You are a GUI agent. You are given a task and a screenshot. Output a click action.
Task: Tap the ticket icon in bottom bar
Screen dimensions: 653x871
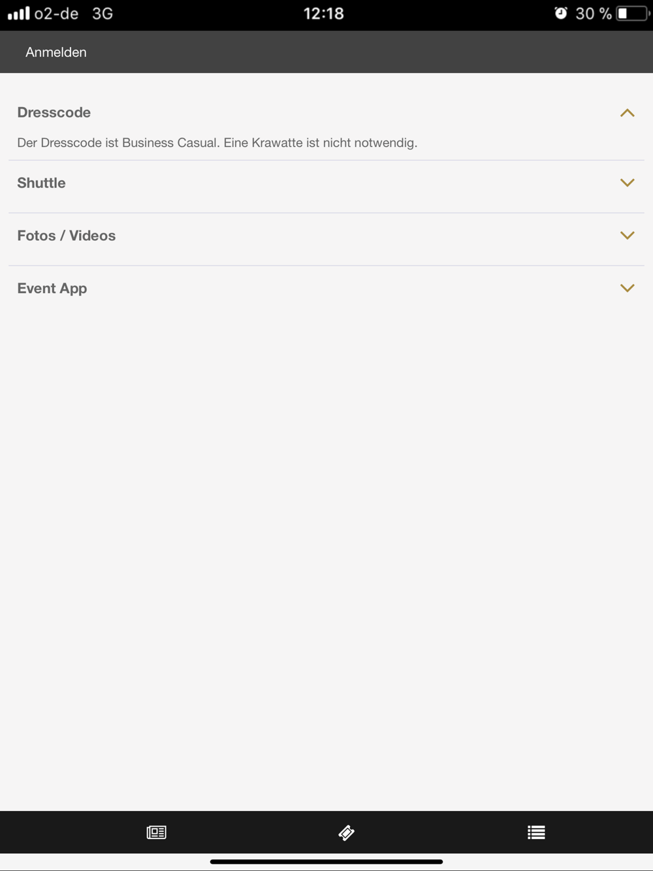[346, 832]
